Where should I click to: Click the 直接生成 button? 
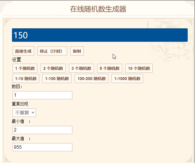(x=23, y=51)
